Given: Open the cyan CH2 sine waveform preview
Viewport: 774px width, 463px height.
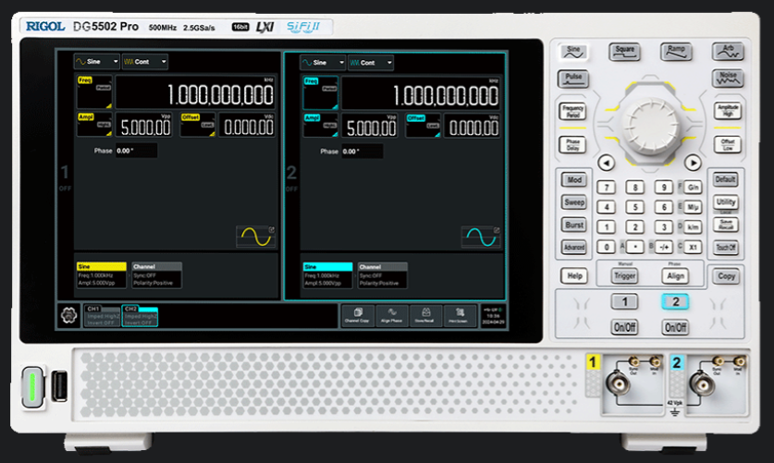Looking at the screenshot, I should [x=480, y=238].
